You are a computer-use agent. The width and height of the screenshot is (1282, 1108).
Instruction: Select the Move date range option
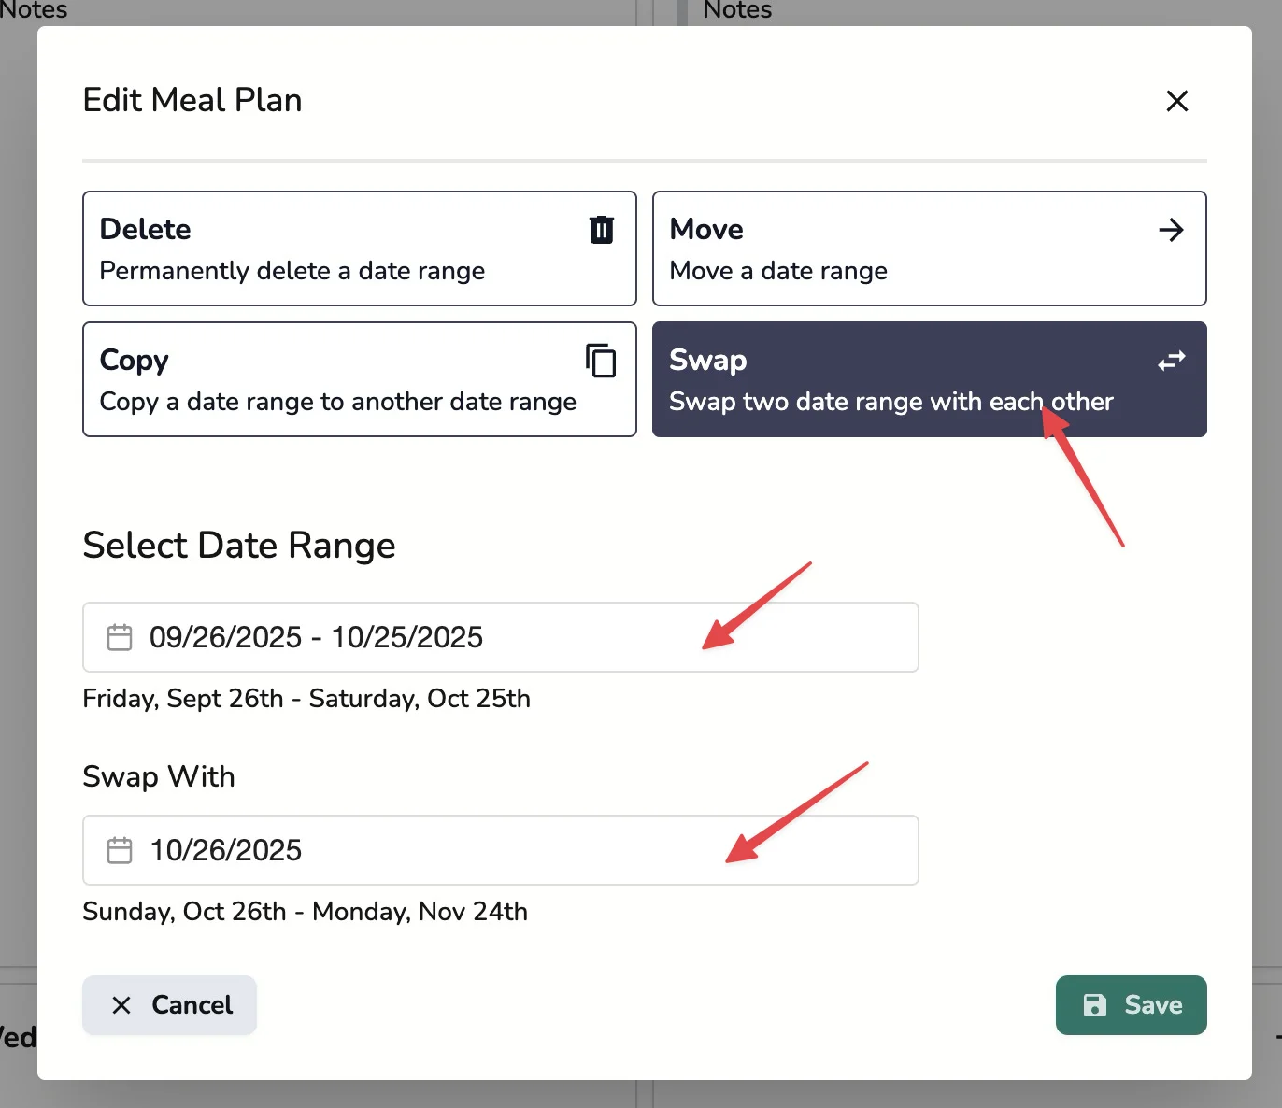[929, 249]
